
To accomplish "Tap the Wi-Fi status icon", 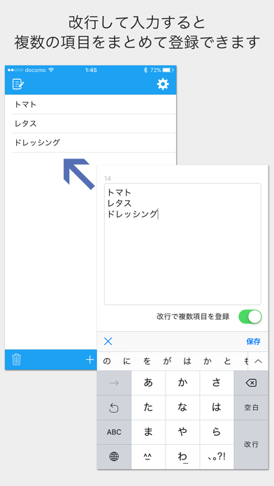I will tap(51, 70).
